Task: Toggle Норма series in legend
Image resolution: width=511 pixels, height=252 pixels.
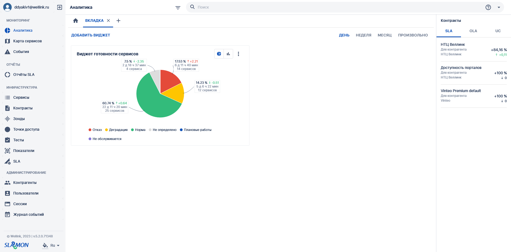Action: pos(138,130)
